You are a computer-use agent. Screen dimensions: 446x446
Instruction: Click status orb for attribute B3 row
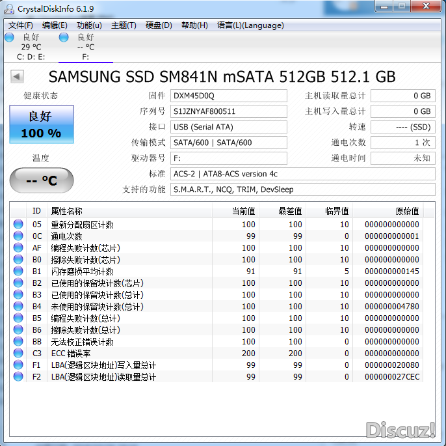[18, 294]
